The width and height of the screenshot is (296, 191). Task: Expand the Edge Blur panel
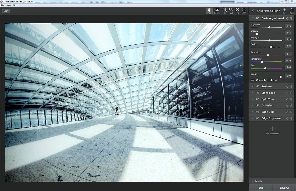coord(253,112)
